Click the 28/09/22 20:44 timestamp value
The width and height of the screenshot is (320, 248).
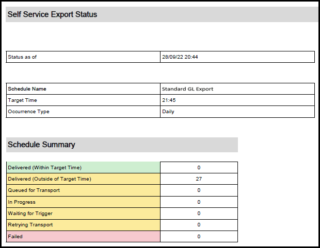pyautogui.click(x=180, y=57)
